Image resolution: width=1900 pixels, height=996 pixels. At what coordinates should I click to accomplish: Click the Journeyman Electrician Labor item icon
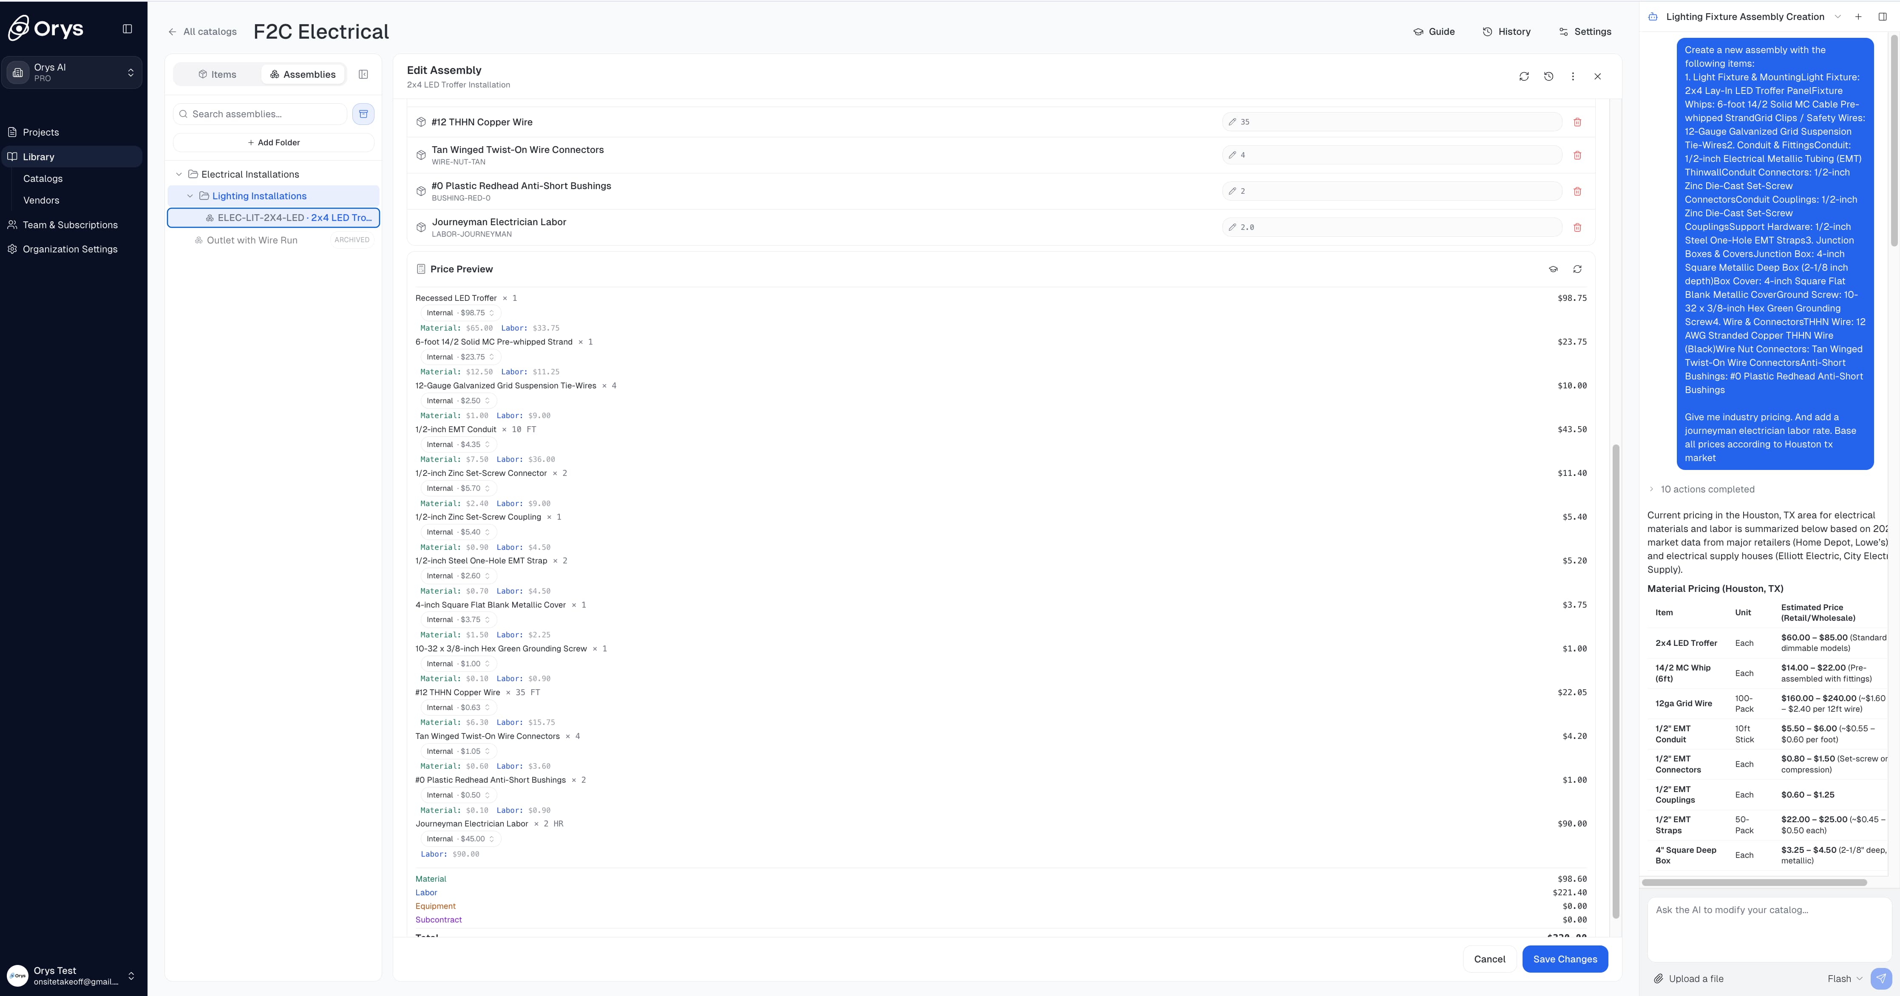point(420,227)
